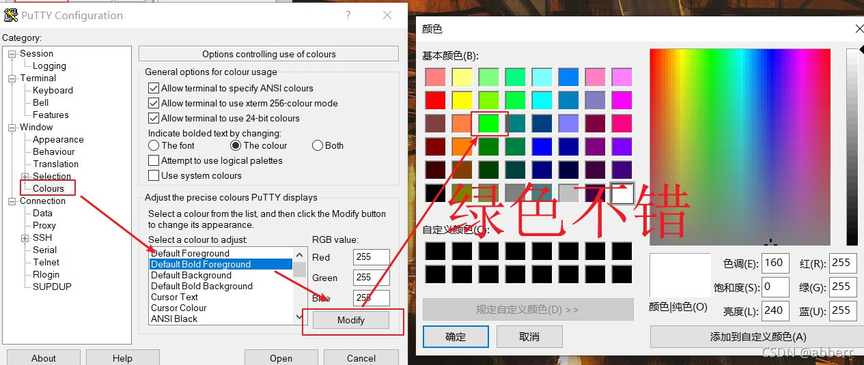The width and height of the screenshot is (864, 365).
Task: Select the Features category
Action: [x=51, y=115]
